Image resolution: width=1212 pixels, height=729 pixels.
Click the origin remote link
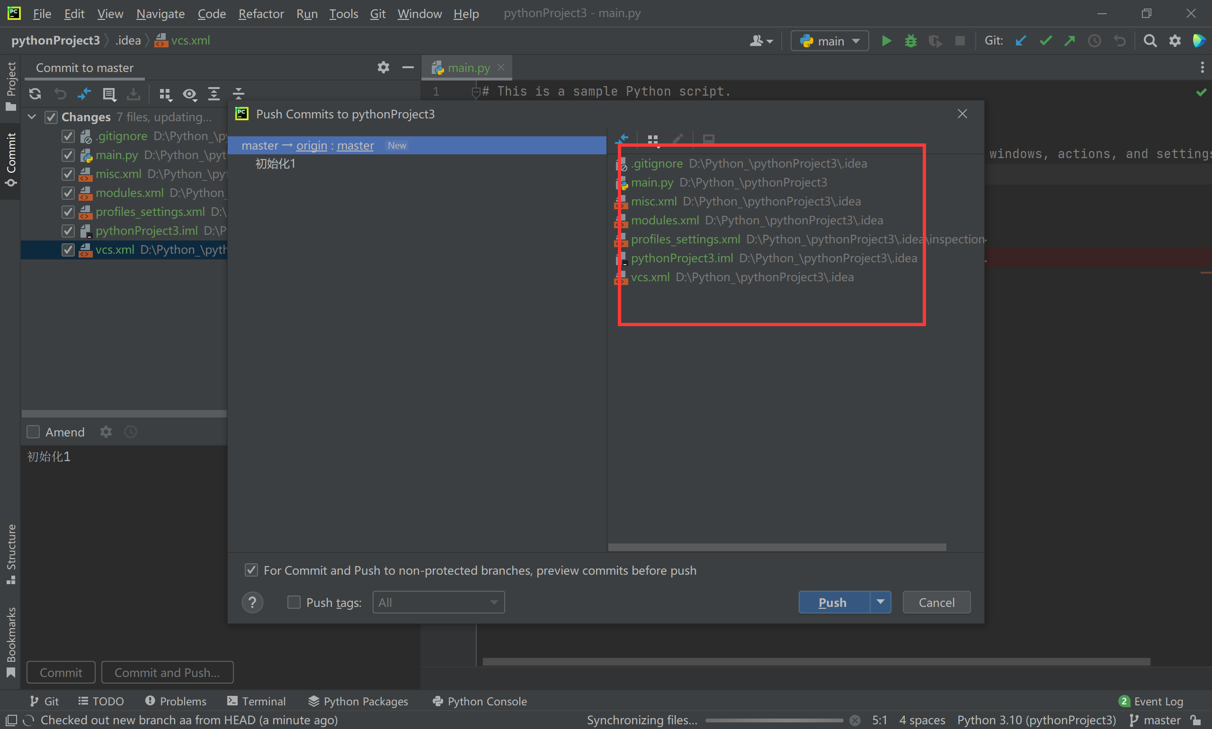point(312,145)
